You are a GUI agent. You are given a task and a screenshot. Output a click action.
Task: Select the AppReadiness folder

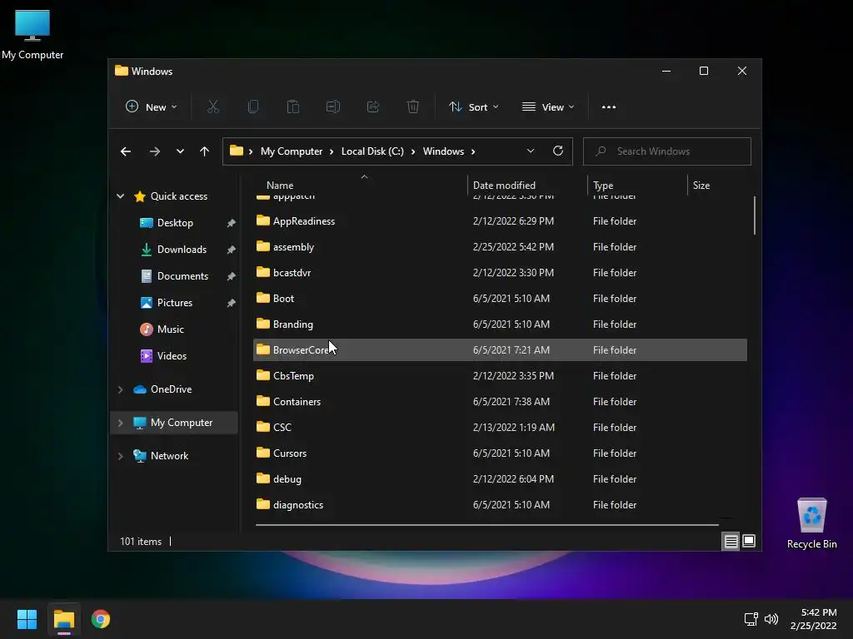click(500, 221)
